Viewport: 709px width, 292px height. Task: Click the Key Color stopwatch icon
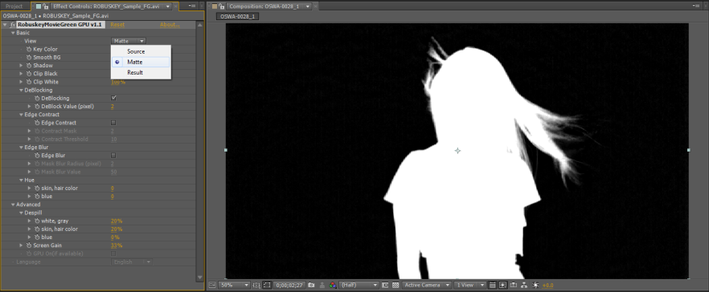coord(28,49)
